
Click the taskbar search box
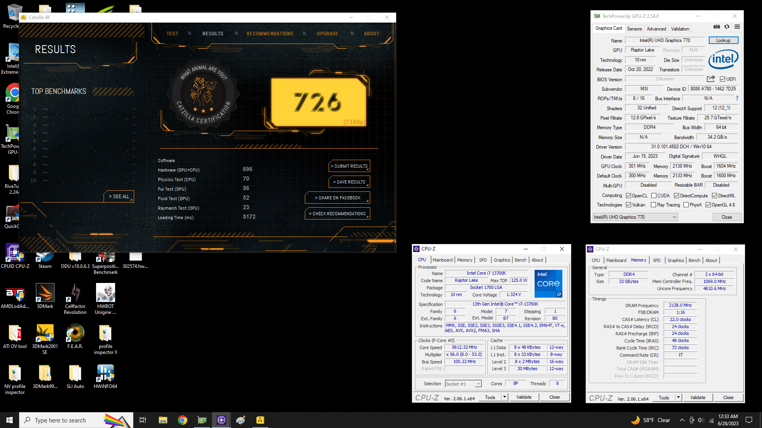click(75, 420)
